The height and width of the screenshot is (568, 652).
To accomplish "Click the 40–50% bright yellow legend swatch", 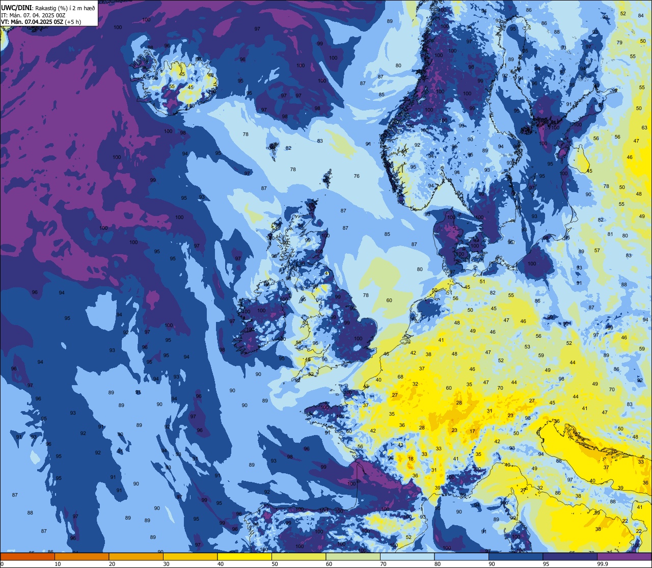I will [x=244, y=556].
